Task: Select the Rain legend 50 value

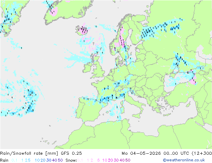Action: 60,160
